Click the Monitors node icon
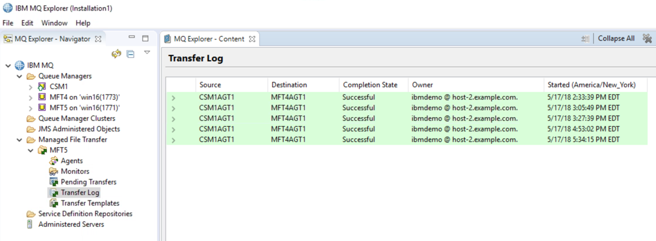The height and width of the screenshot is (241, 656). pos(54,171)
